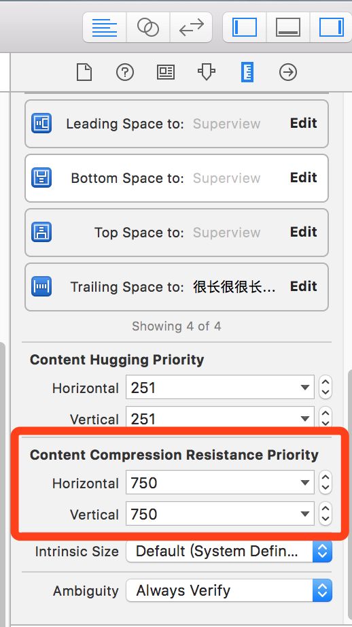Open the Ambiguity Always Verify popup
Viewport: 352px width, 627px height.
point(229,590)
